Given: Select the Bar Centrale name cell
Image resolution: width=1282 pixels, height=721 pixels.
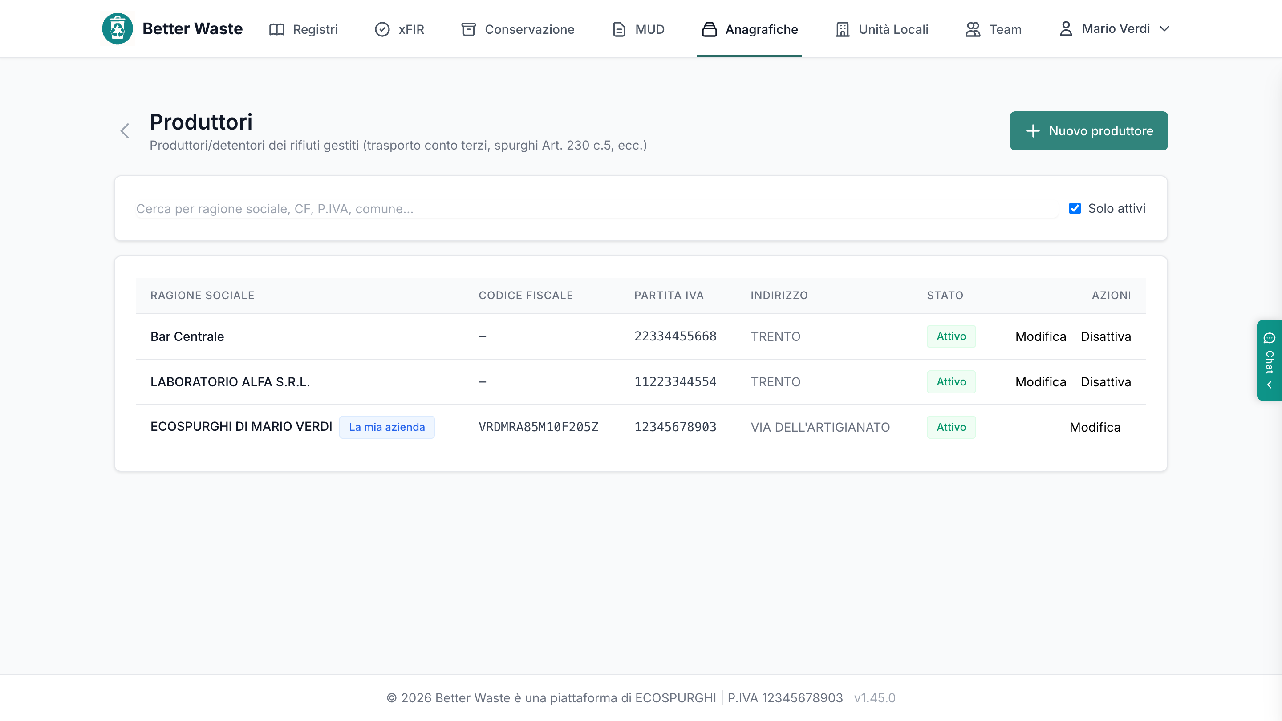Looking at the screenshot, I should pyautogui.click(x=187, y=336).
